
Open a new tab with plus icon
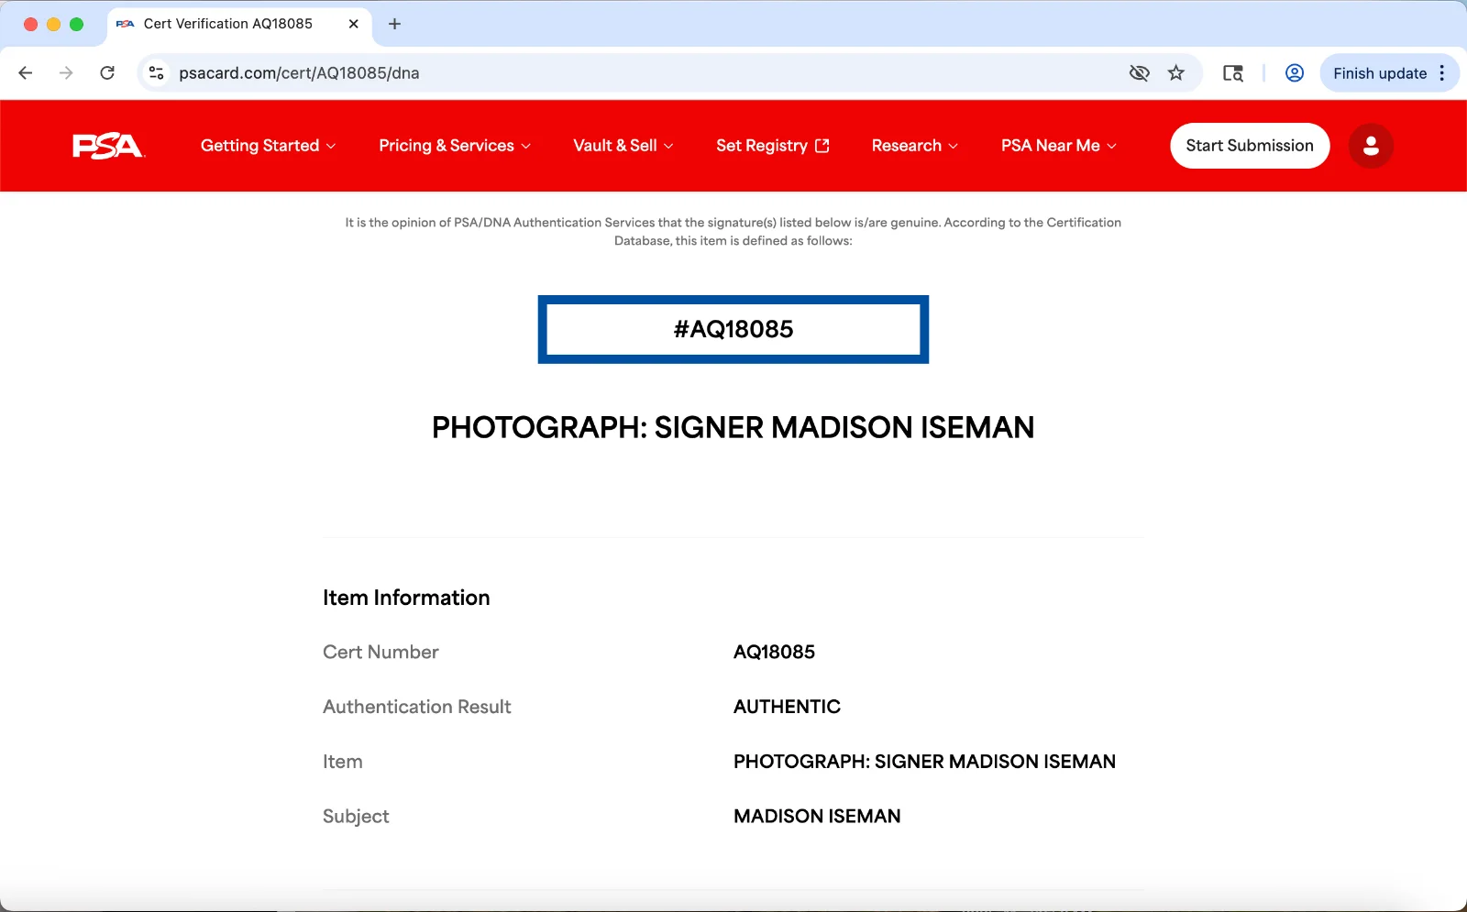pos(394,24)
